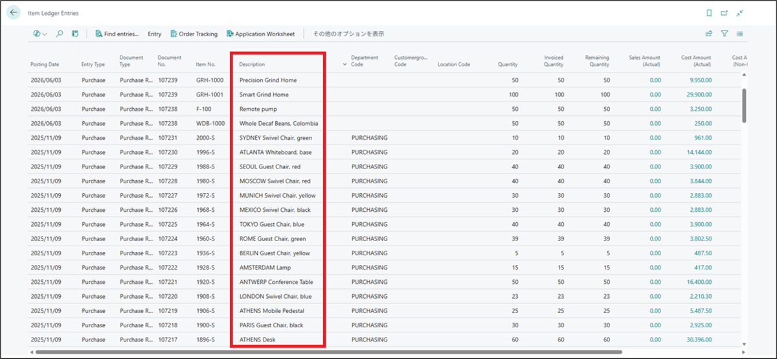Select Whole Decaf Beans, Colombia cell
The width and height of the screenshot is (777, 359).
(278, 123)
